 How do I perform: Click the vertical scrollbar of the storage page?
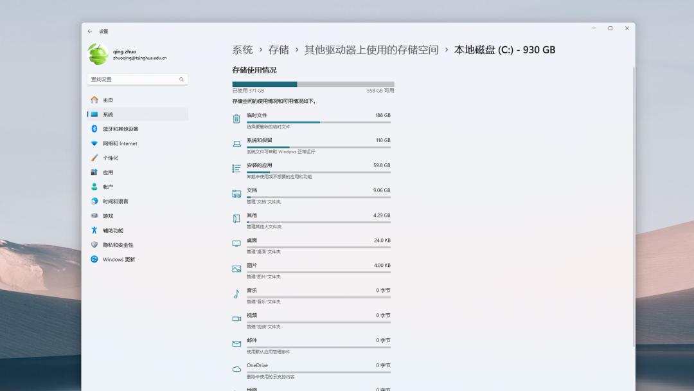(x=634, y=207)
